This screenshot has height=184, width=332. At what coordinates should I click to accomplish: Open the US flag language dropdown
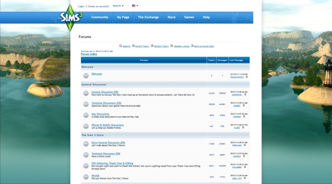tap(135, 6)
